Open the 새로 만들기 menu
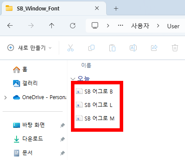This screenshot has width=185, height=160. point(30,48)
